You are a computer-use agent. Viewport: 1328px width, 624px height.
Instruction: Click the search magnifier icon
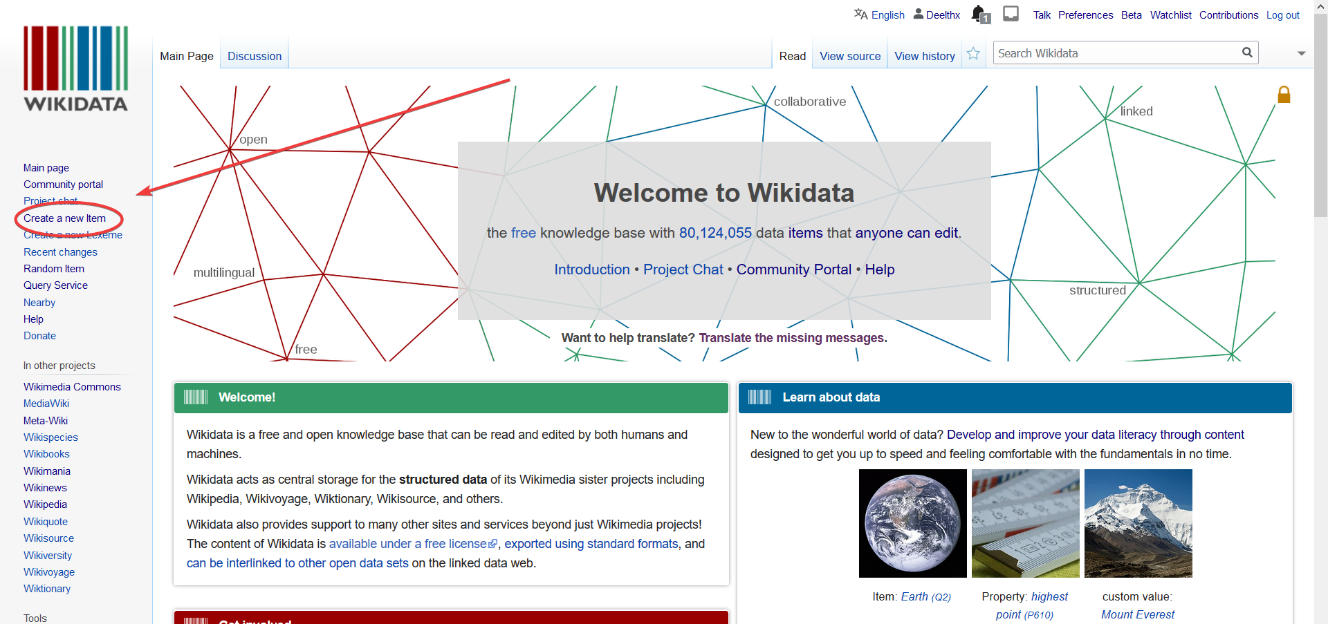coord(1247,53)
